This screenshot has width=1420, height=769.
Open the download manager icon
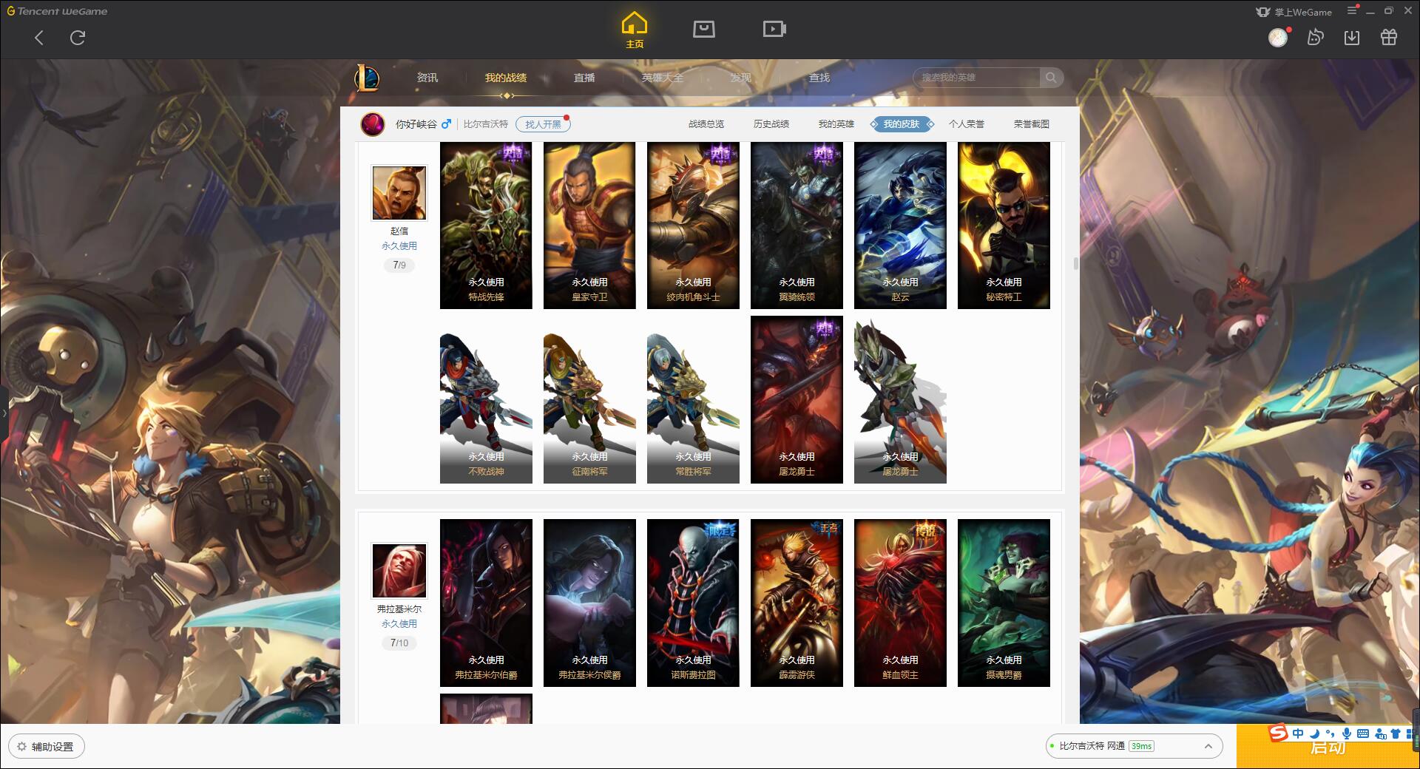coord(1352,37)
